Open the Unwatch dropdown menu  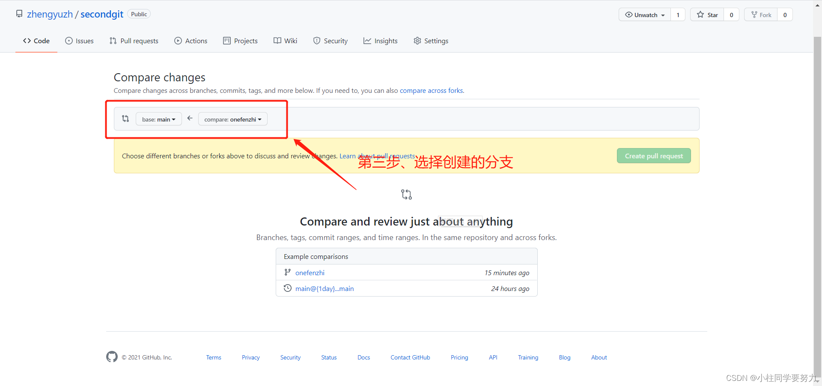click(663, 15)
